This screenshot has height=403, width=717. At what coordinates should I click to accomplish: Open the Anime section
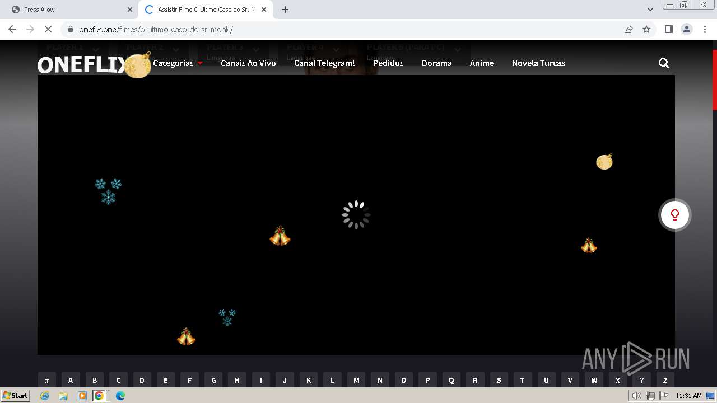pyautogui.click(x=482, y=63)
